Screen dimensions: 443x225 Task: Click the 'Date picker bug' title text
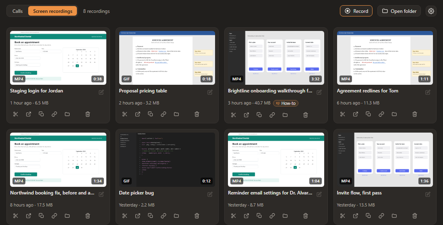pyautogui.click(x=137, y=193)
